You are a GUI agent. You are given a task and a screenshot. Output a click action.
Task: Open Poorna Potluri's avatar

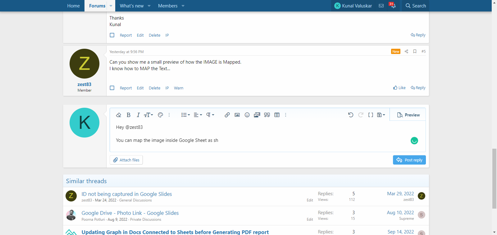pyautogui.click(x=71, y=215)
